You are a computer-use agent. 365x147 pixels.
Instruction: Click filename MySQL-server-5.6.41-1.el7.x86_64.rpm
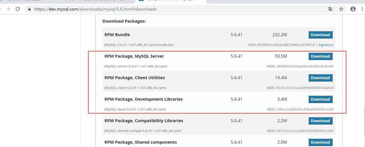tap(136, 66)
